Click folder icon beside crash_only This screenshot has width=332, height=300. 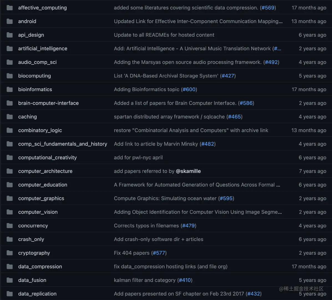[9, 239]
